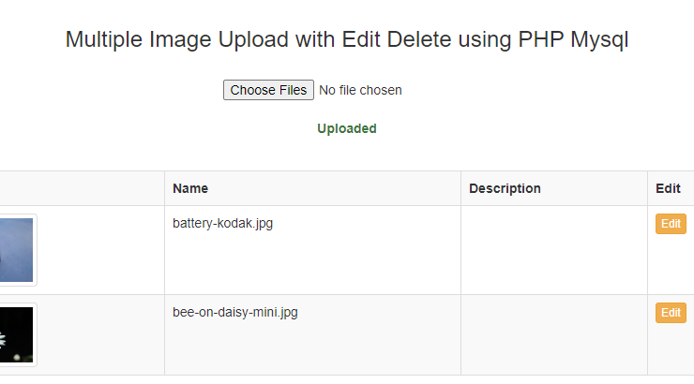Click the word 'Mysql' in the heading
Viewport: 694px width, 384px height.
click(599, 40)
